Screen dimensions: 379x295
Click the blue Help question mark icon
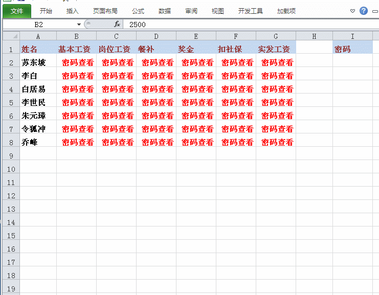point(364,11)
